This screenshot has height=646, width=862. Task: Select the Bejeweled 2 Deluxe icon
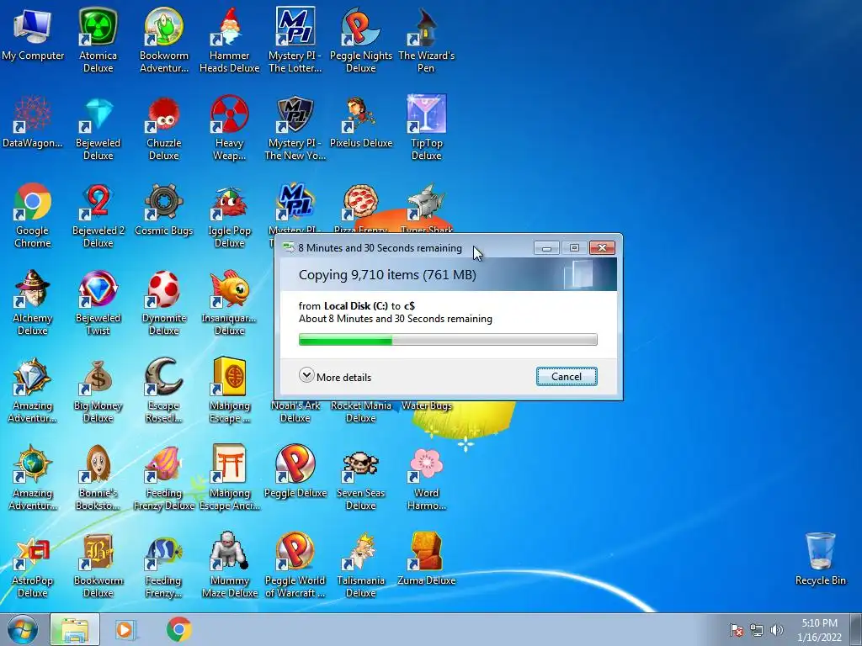tap(98, 214)
